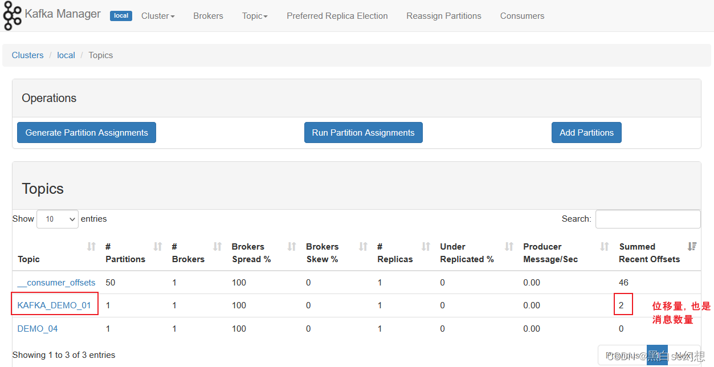This screenshot has width=714, height=367.
Task: Click DEMO_04 summed offsets value 0
Action: [622, 329]
